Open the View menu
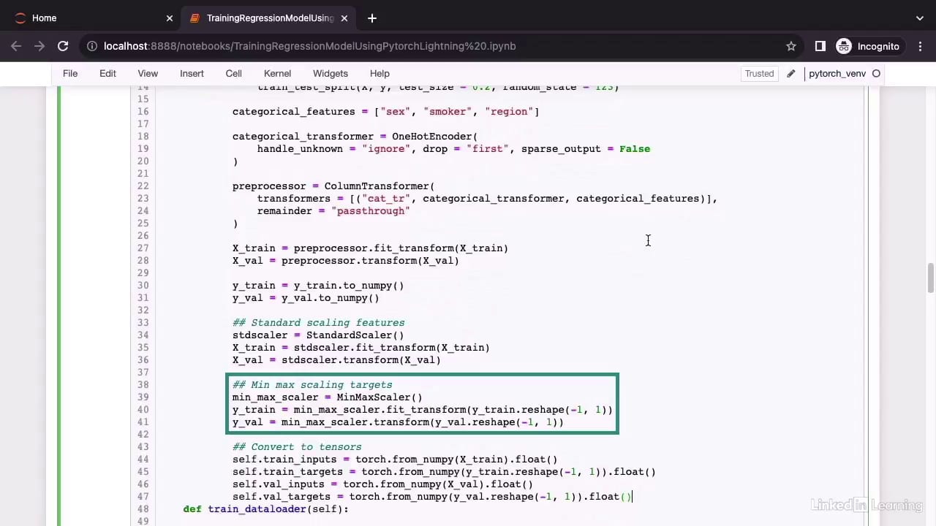 tap(148, 73)
